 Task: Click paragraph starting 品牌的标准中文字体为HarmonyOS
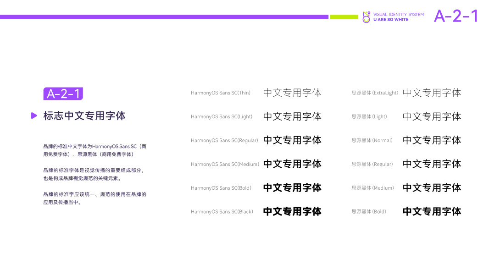coord(95,150)
